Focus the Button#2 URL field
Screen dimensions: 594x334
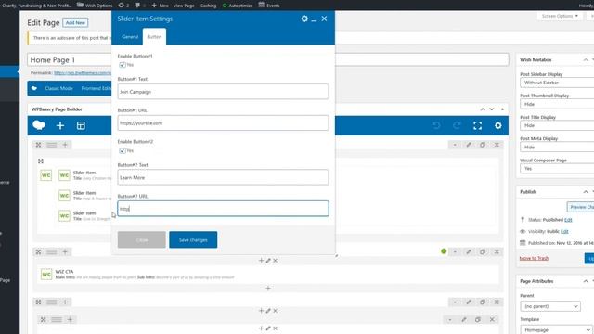pos(223,209)
